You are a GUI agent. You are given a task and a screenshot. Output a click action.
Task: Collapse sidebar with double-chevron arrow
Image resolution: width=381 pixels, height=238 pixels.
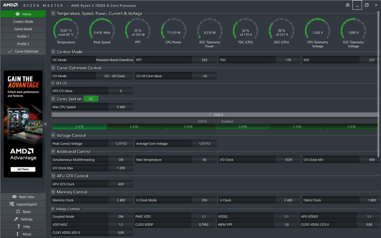click(45, 124)
